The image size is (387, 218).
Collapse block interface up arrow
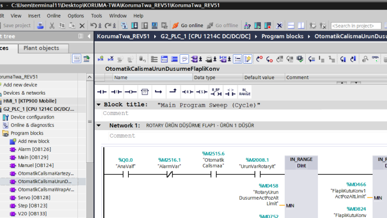pyautogui.click(x=342, y=82)
